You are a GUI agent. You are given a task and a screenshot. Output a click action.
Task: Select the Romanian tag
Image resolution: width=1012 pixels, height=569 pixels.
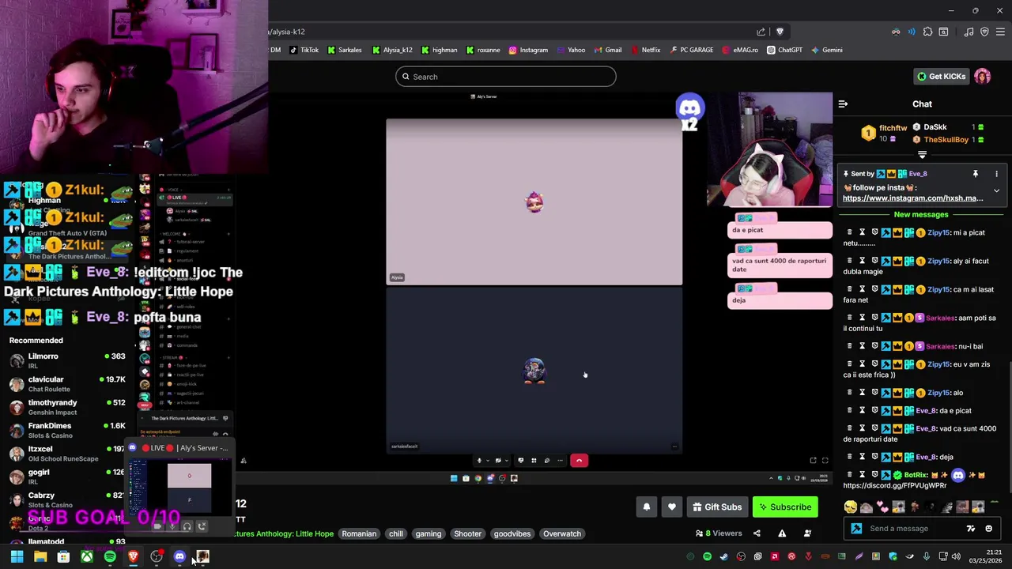click(x=359, y=533)
